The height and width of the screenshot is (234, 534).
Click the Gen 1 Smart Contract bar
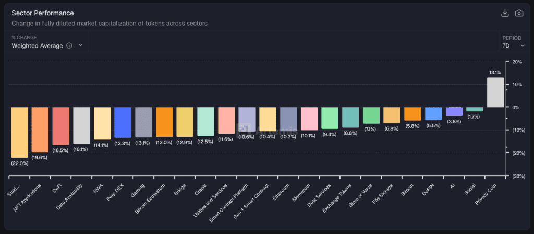(x=268, y=119)
